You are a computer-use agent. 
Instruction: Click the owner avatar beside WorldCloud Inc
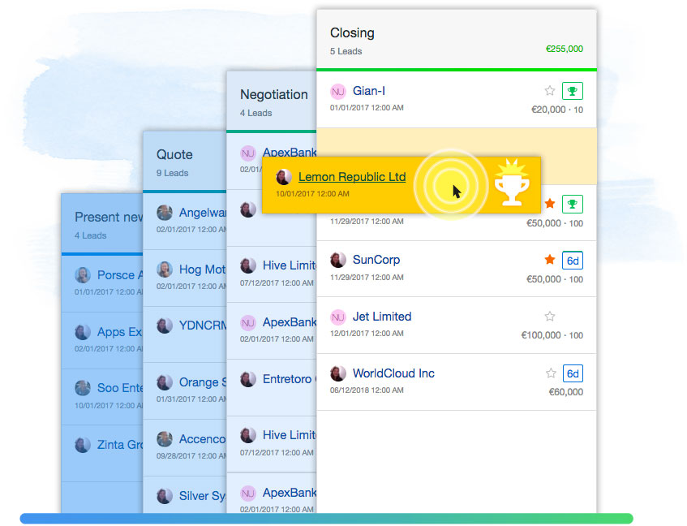[338, 373]
